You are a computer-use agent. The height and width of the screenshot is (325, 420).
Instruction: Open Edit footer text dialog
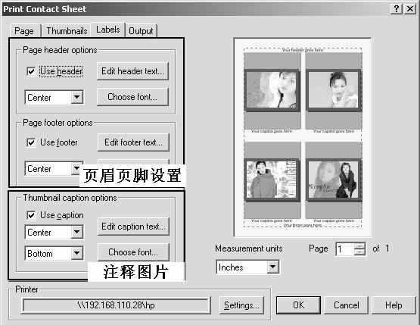[x=133, y=142]
